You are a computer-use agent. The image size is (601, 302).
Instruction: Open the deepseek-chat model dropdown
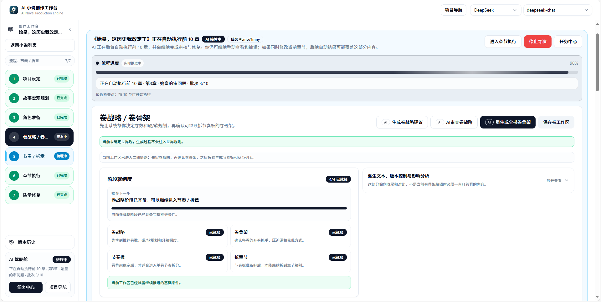coord(557,10)
